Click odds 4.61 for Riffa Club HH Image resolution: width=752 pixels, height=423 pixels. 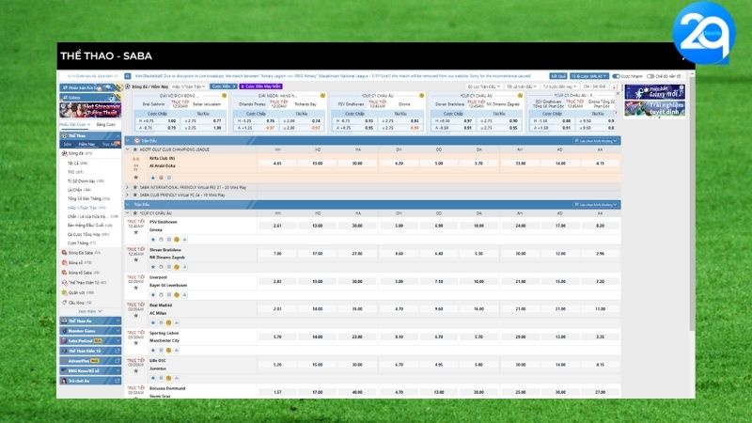[277, 164]
